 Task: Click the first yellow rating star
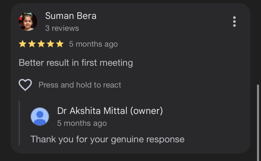23,44
